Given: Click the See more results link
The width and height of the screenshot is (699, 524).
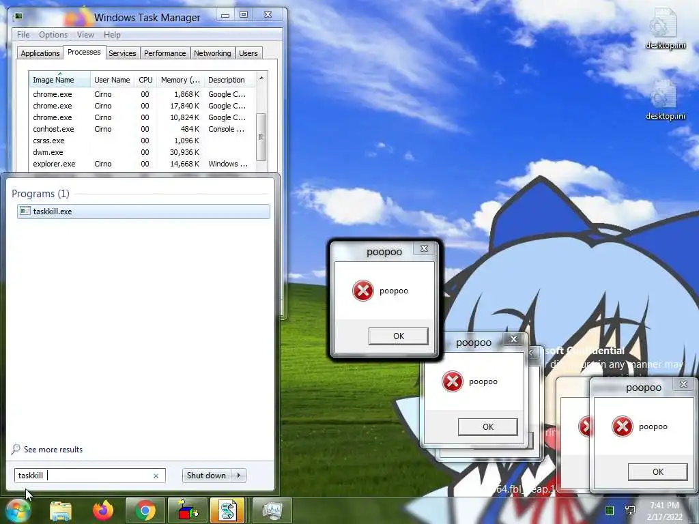Looking at the screenshot, I should [x=53, y=450].
